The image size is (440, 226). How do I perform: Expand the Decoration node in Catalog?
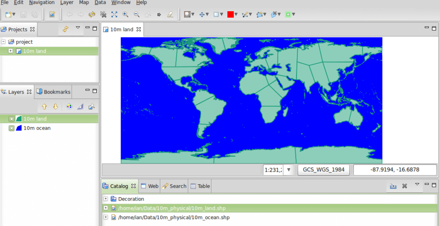coord(106,199)
